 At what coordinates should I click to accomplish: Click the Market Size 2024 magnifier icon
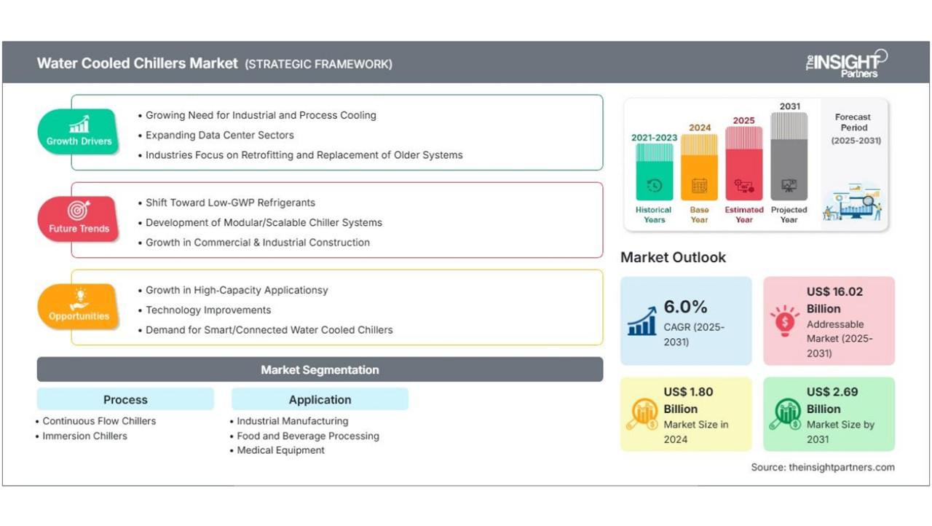tap(642, 414)
